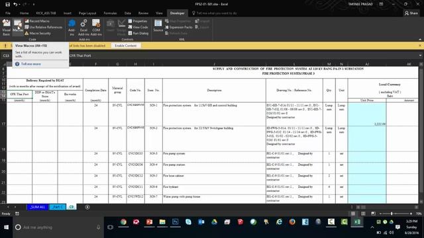Open Task View

tap(110, 227)
